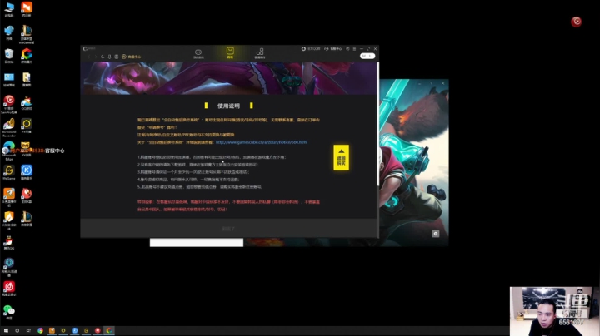Image resolution: width=600 pixels, height=336 pixels.
Task: Open the 4D Sound Recorder shortcut
Action: [x=9, y=127]
